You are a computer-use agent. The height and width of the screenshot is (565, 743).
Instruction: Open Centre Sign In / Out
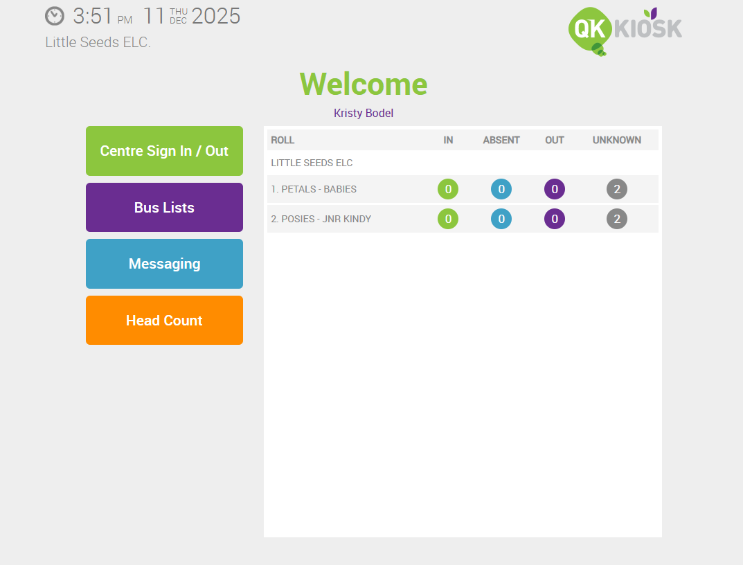[x=164, y=151]
